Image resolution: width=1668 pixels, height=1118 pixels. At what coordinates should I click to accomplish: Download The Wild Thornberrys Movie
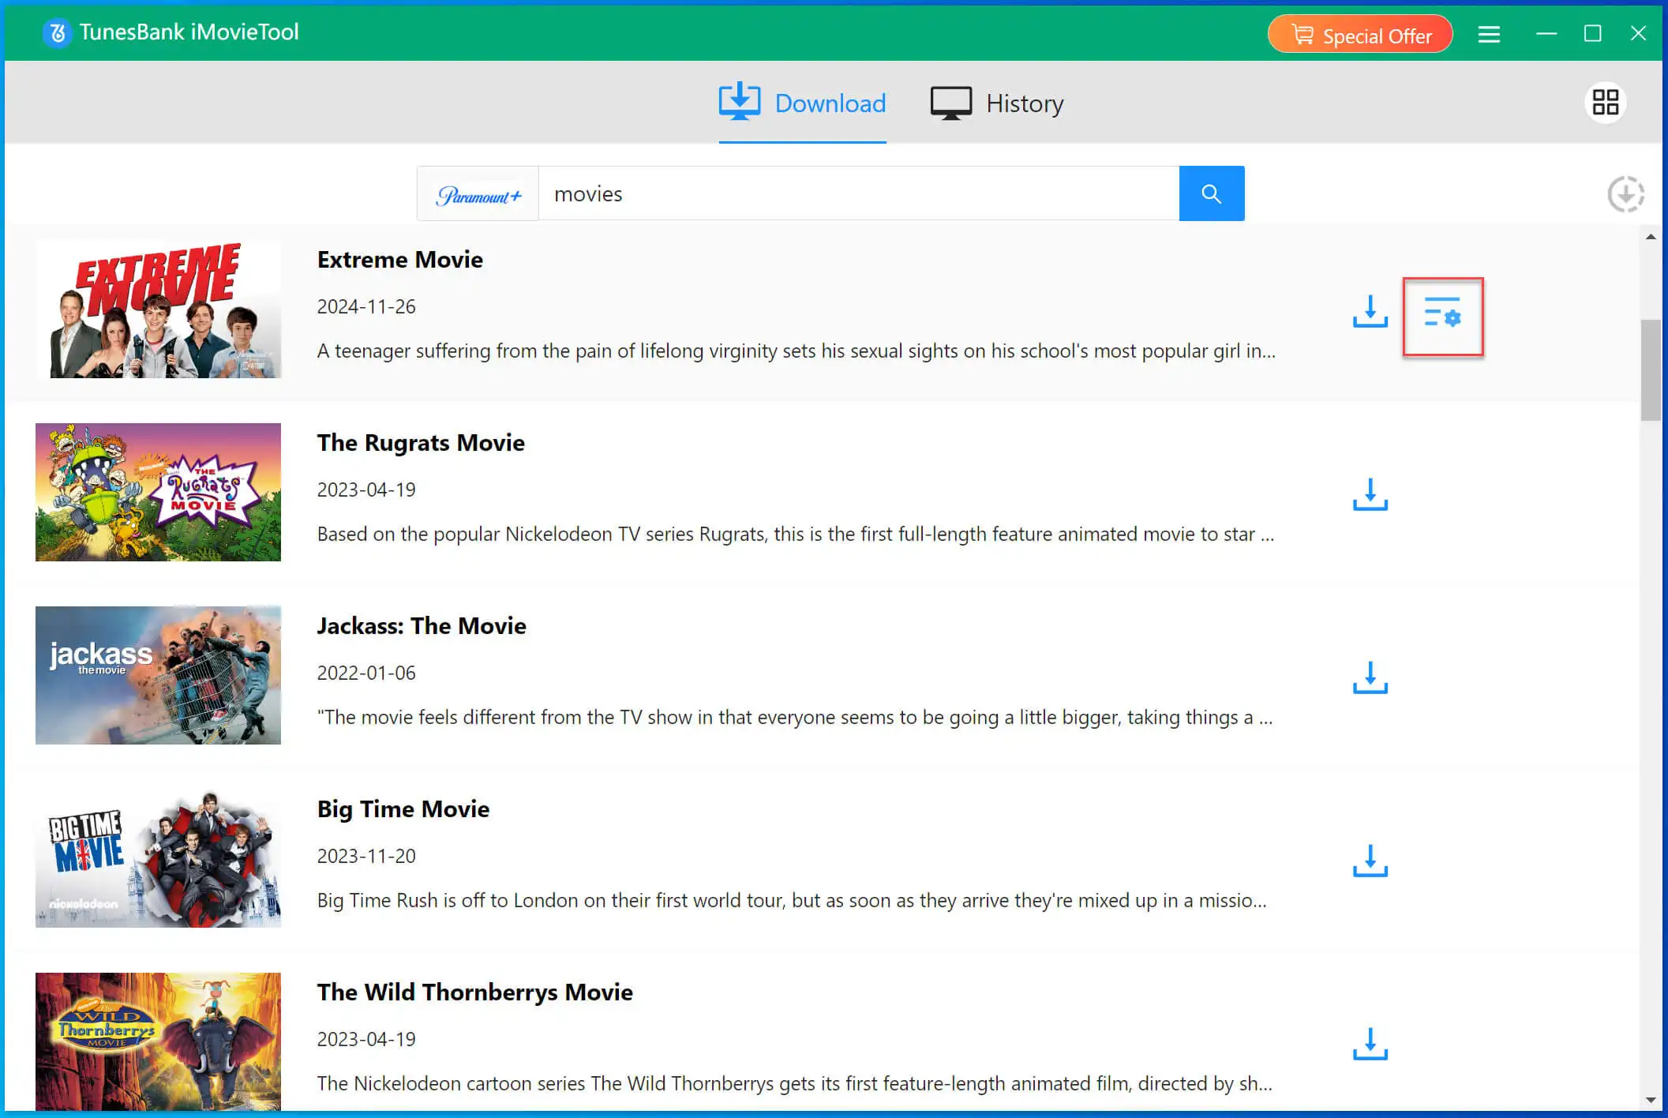1370,1044
